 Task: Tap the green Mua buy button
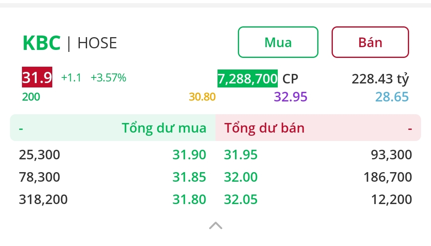(x=278, y=42)
